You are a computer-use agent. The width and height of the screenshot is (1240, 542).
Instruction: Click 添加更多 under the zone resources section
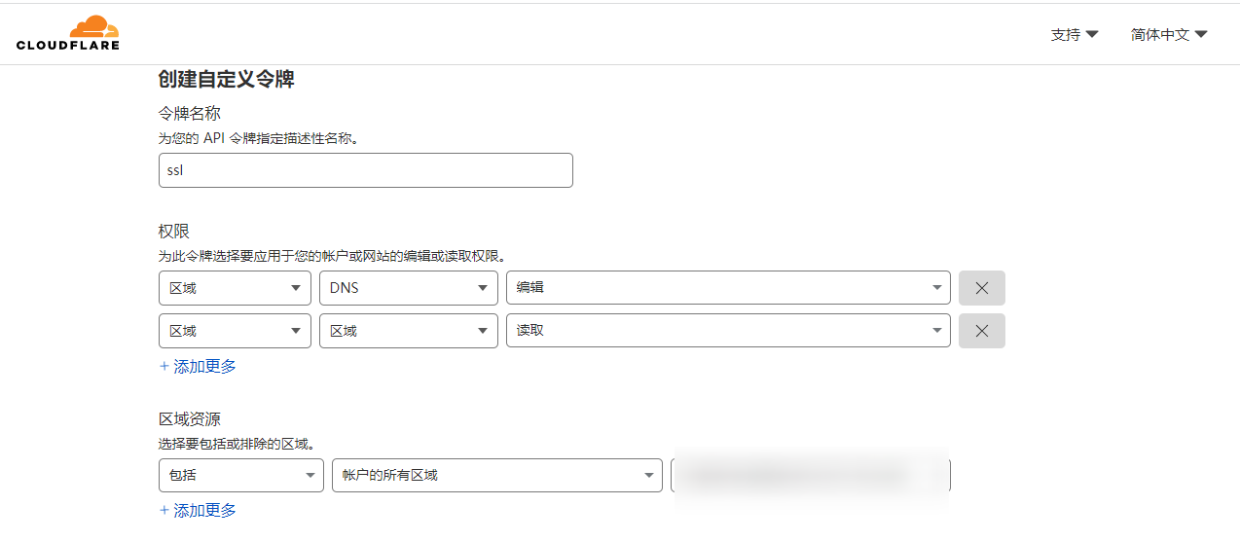(198, 511)
